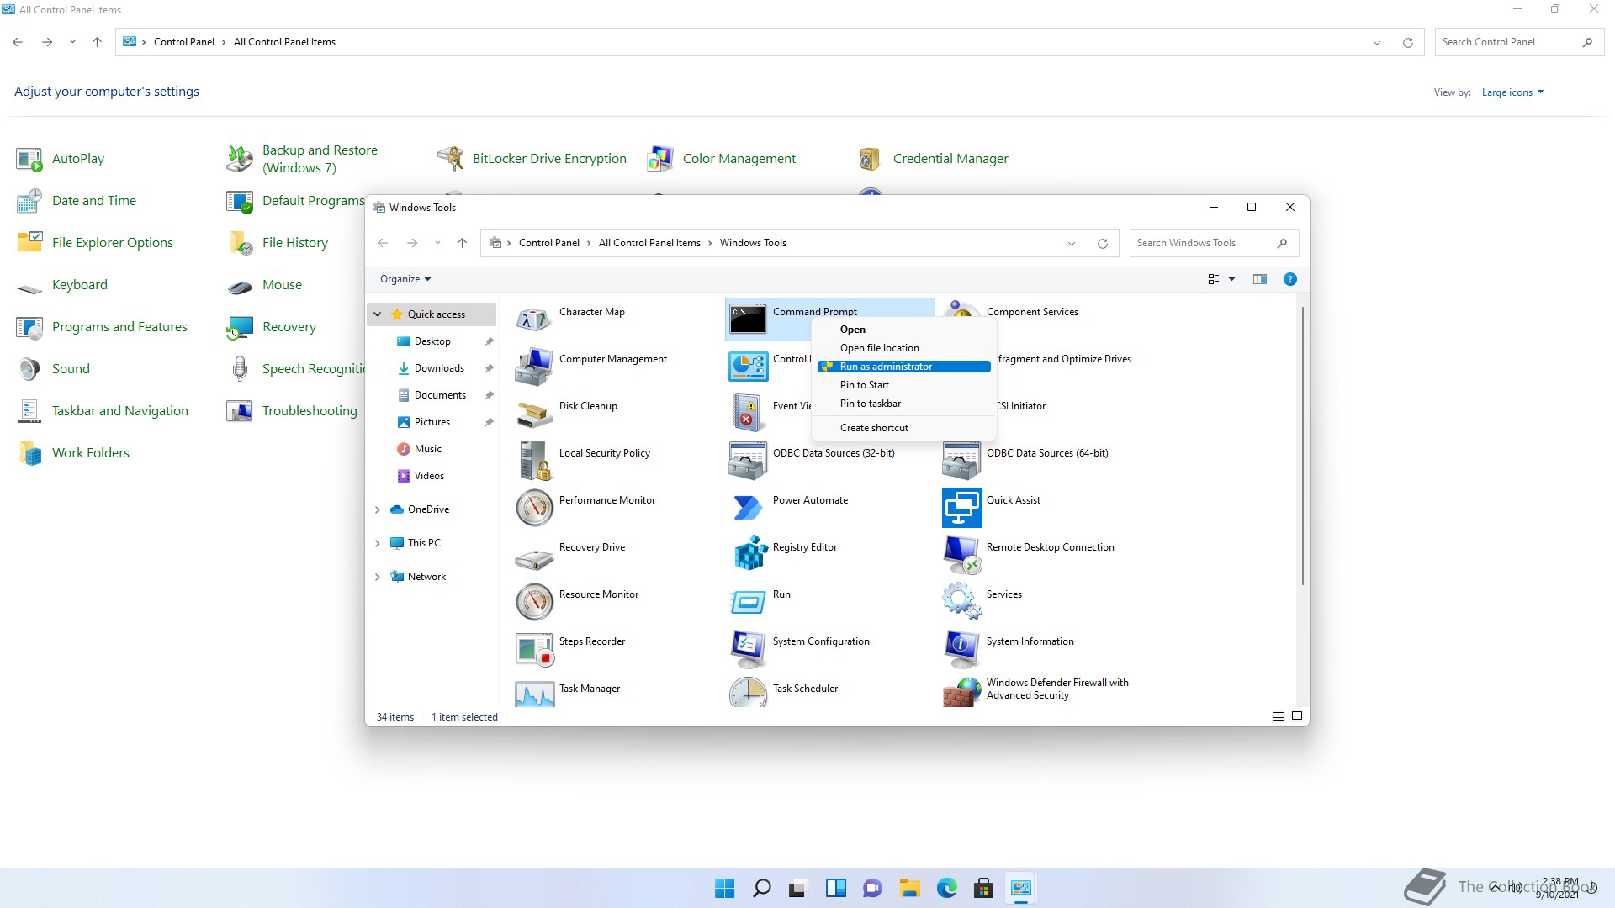Open Windows Defender Firewall with Advanced Security icon
The height and width of the screenshot is (908, 1615).
[x=961, y=693]
